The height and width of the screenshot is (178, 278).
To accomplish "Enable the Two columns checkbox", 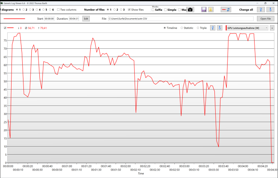I will tap(58, 10).
